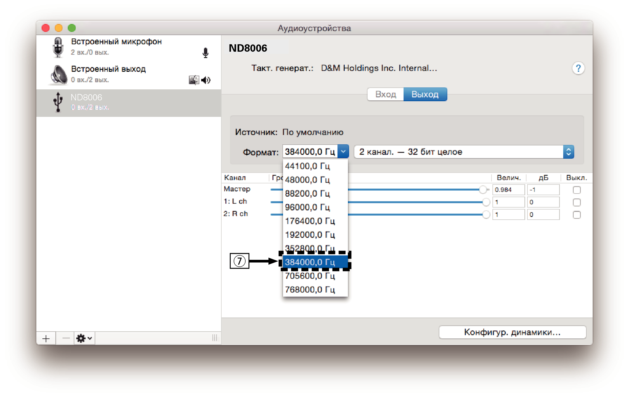
Task: Click the ND8006 USB device icon
Action: pos(58,102)
